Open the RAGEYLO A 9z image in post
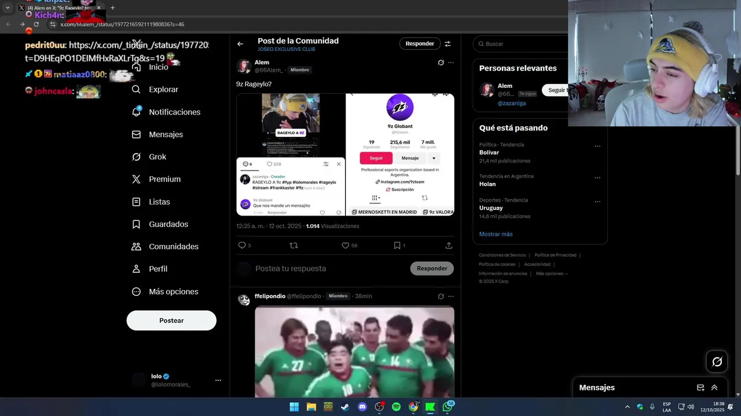The width and height of the screenshot is (741, 416). pyautogui.click(x=291, y=155)
